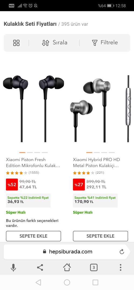Open the browser three-dot menu

pos(121,267)
